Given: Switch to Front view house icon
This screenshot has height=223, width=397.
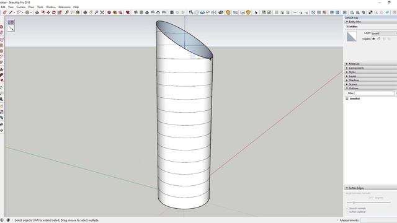Looking at the screenshot, I should (x=147, y=12).
